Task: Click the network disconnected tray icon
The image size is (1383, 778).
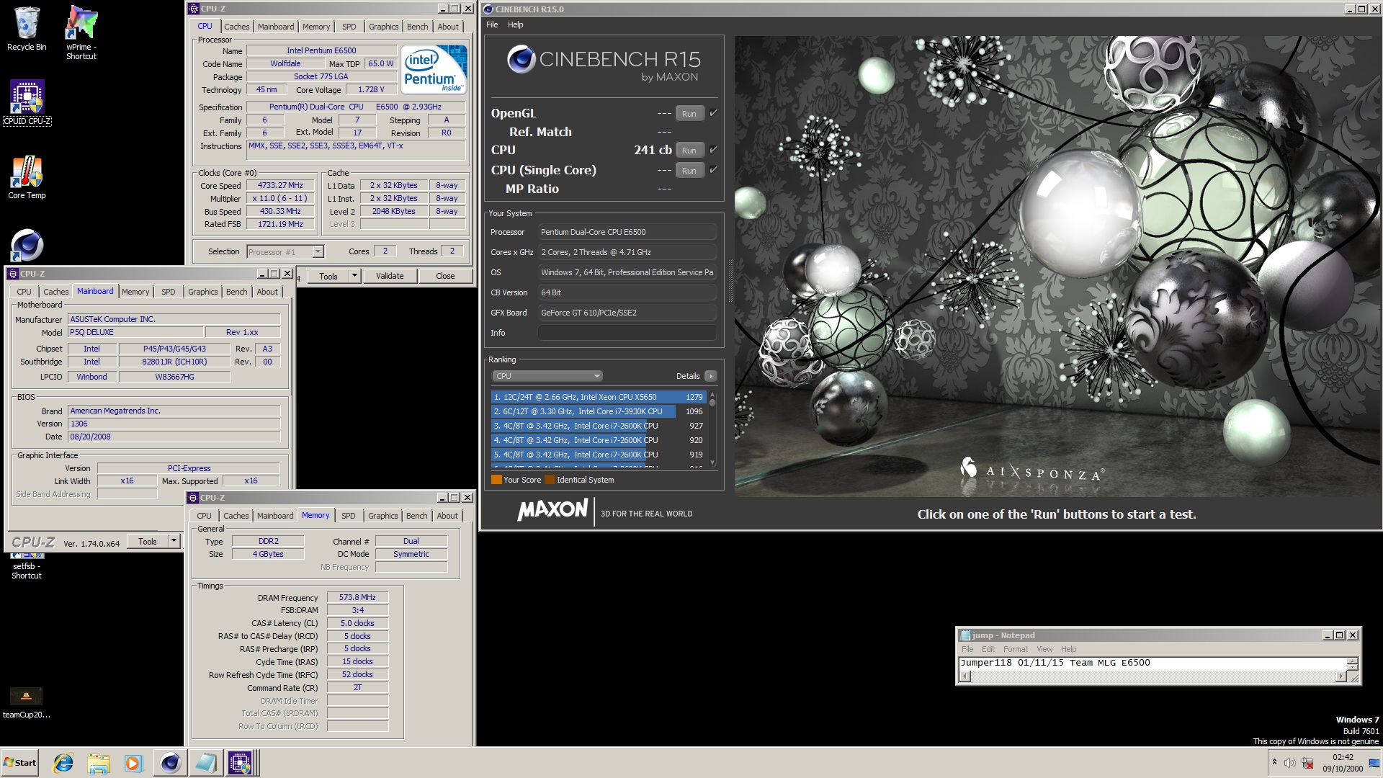Action: point(1307,763)
